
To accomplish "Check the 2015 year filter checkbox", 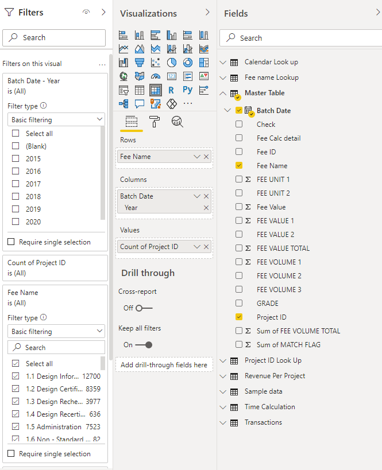I will point(16,158).
